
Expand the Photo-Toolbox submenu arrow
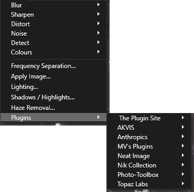click(183, 174)
